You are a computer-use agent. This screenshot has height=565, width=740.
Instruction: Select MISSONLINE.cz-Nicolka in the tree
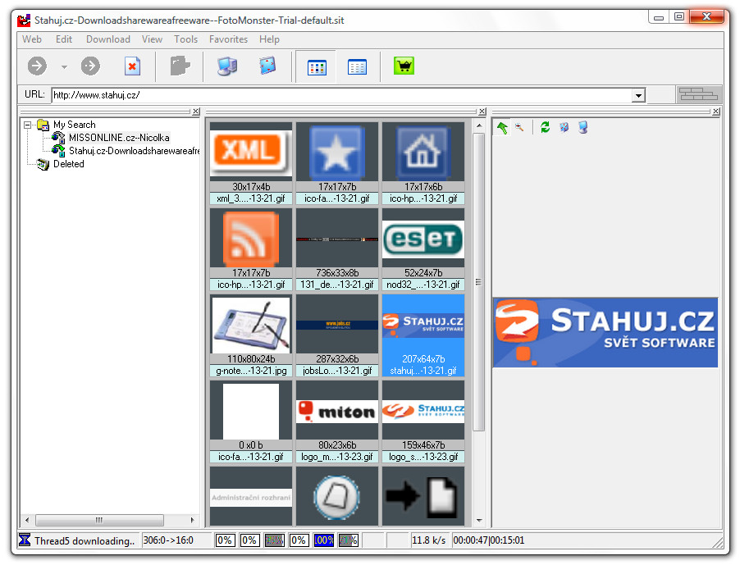(x=119, y=138)
